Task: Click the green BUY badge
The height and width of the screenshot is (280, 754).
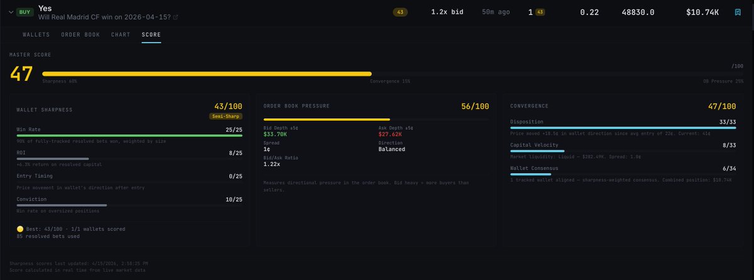Action: (x=25, y=12)
